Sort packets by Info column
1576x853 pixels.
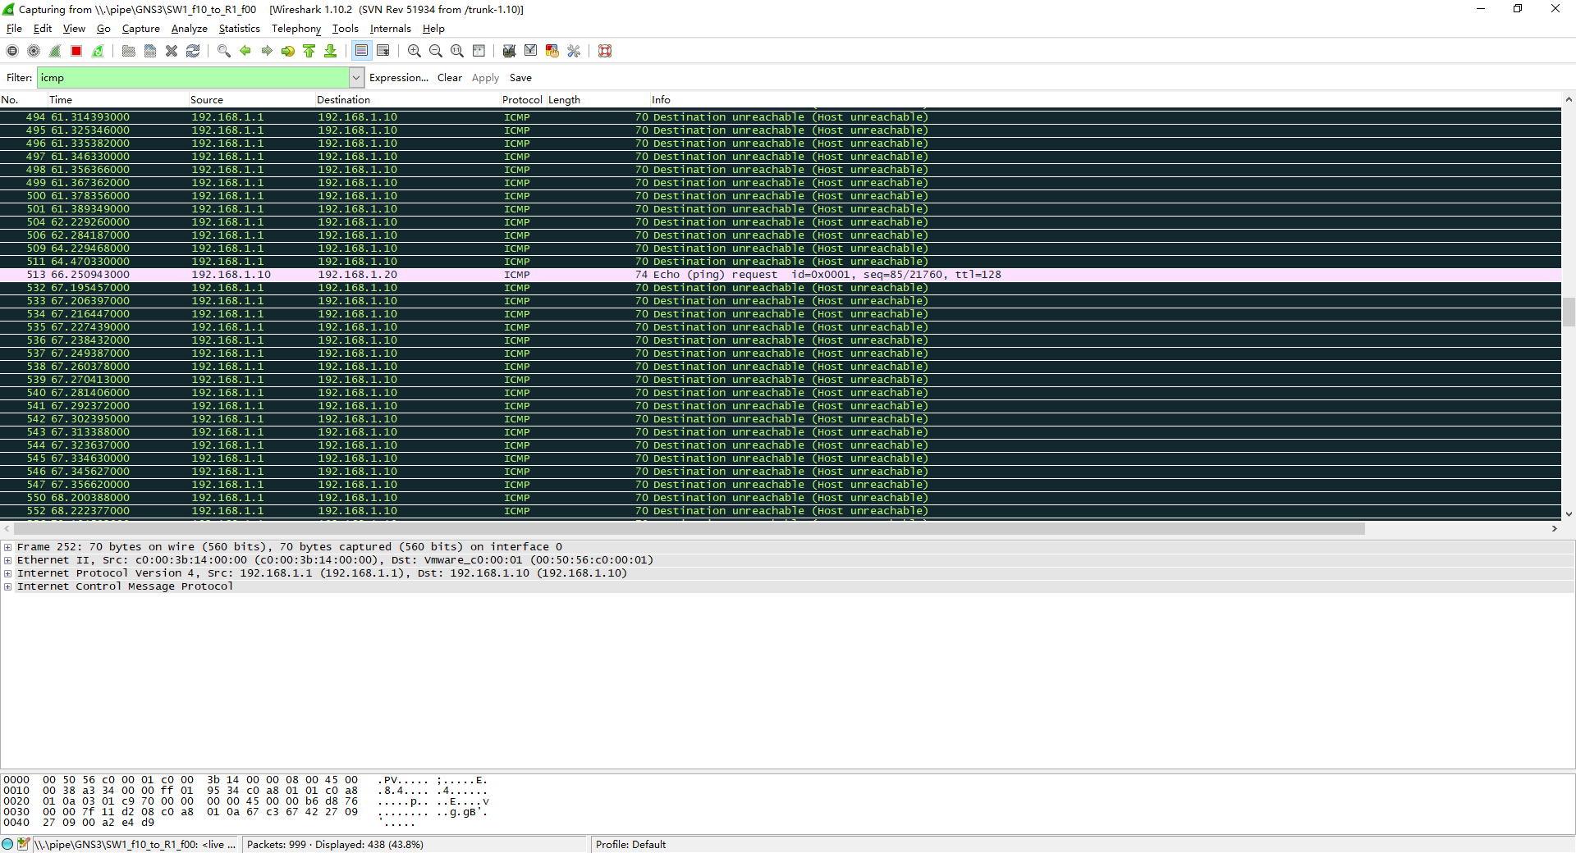[1105, 100]
